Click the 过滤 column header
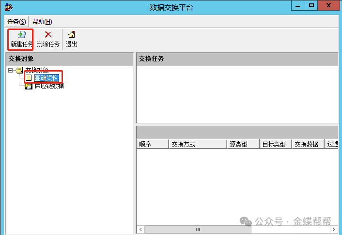342x235 pixels. [331, 144]
